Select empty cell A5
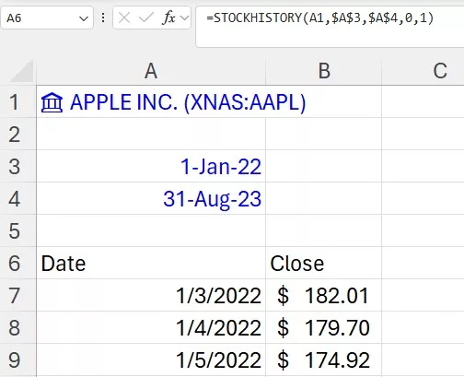The height and width of the screenshot is (377, 464). click(151, 230)
